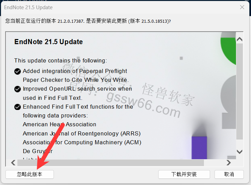
Task: Select the Association for Computing Machinery (ACM) line
Action: pos(82,142)
